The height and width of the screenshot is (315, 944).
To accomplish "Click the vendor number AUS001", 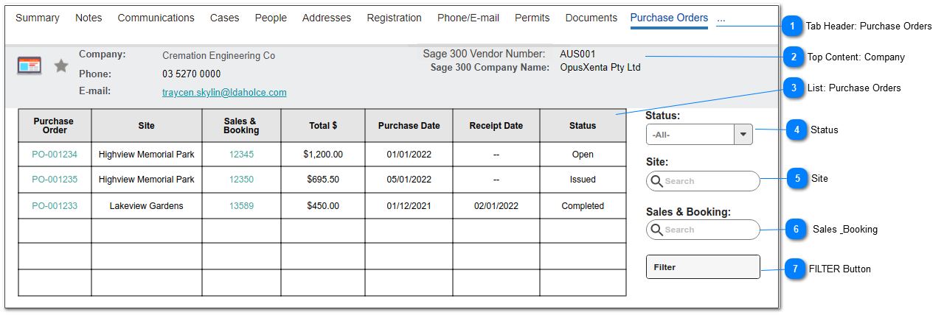I will pyautogui.click(x=577, y=54).
